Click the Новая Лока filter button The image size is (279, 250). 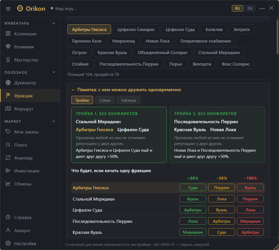pos(157,41)
